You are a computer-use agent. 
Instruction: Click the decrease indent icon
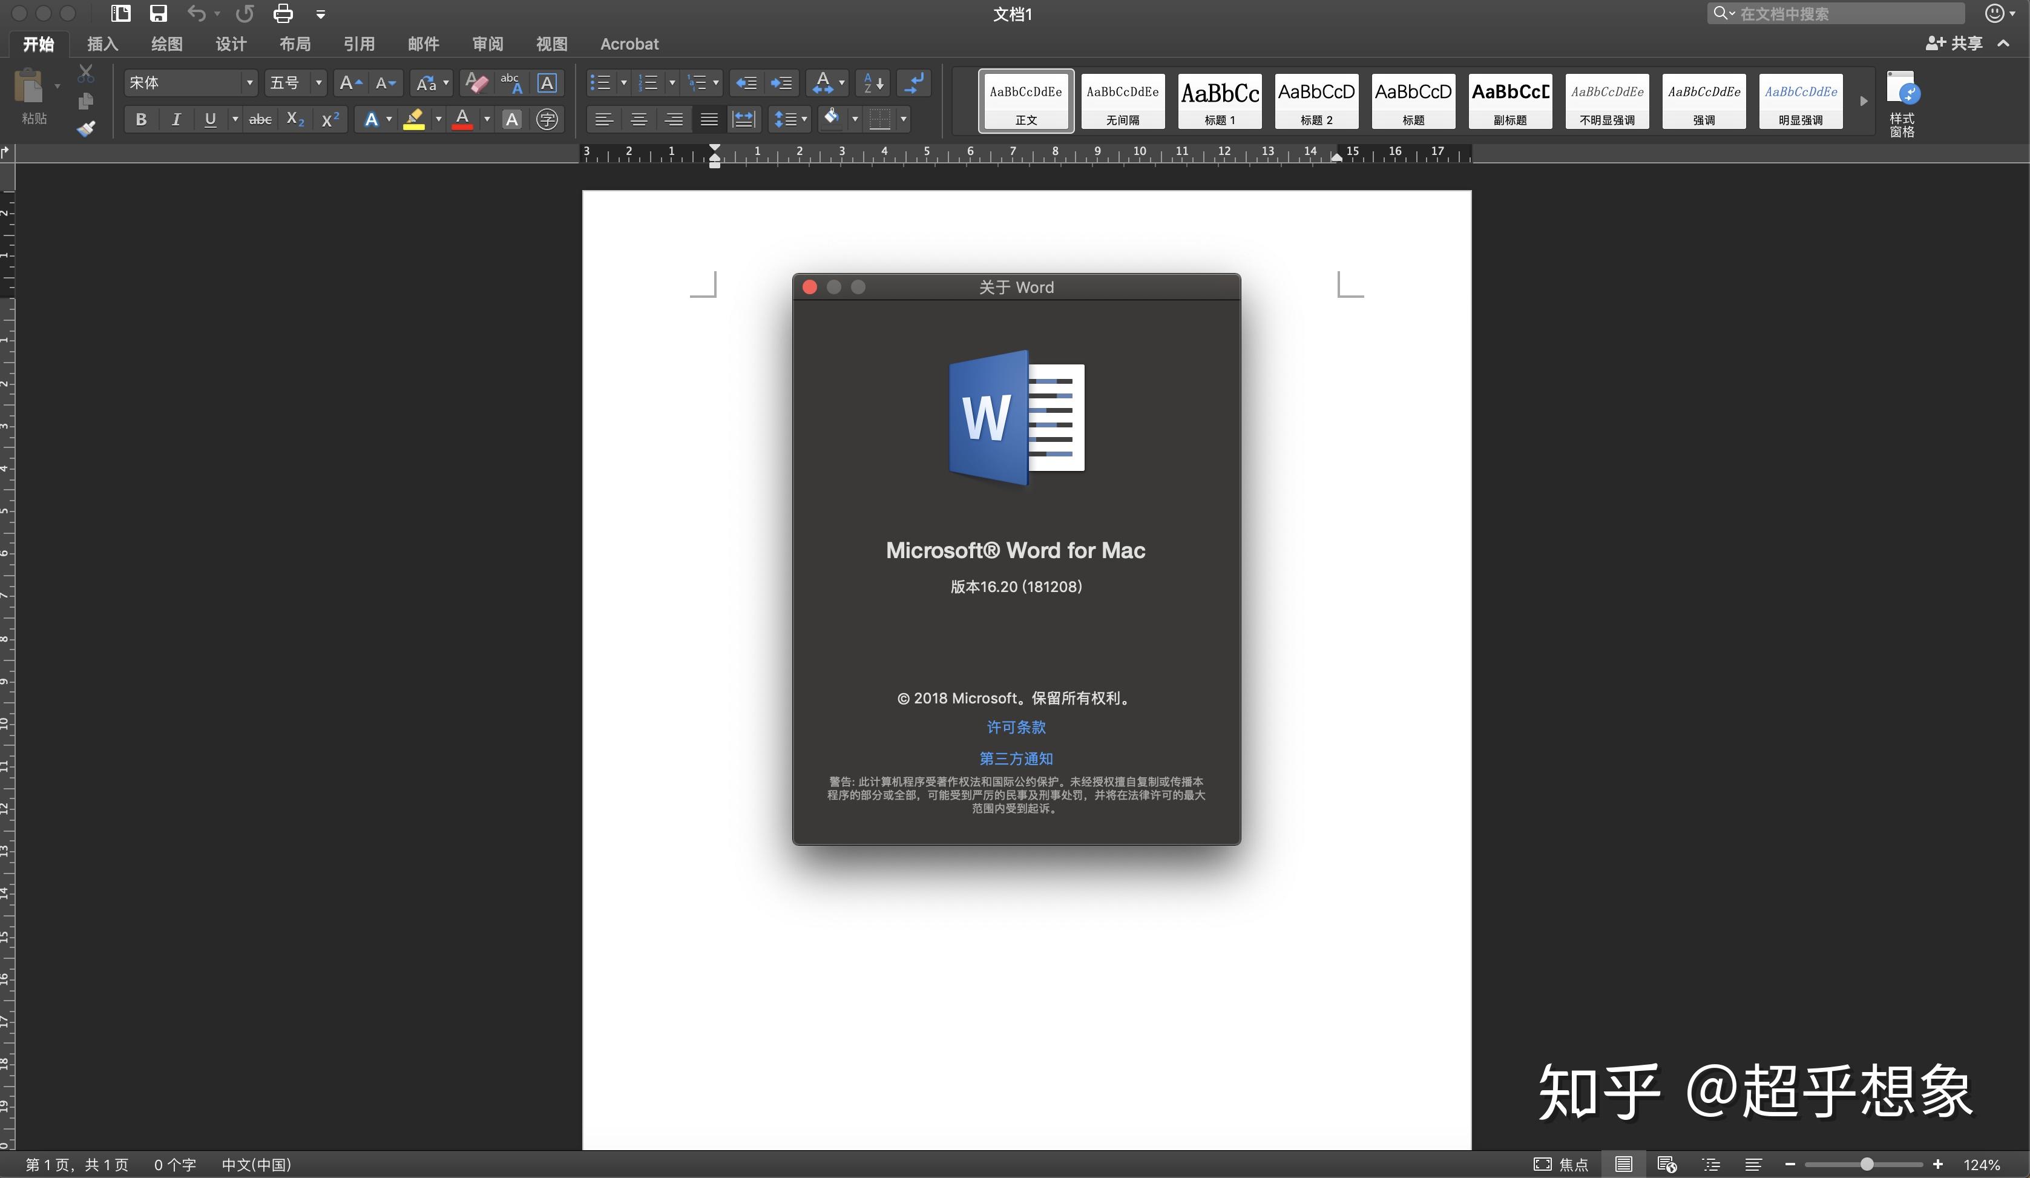click(746, 82)
